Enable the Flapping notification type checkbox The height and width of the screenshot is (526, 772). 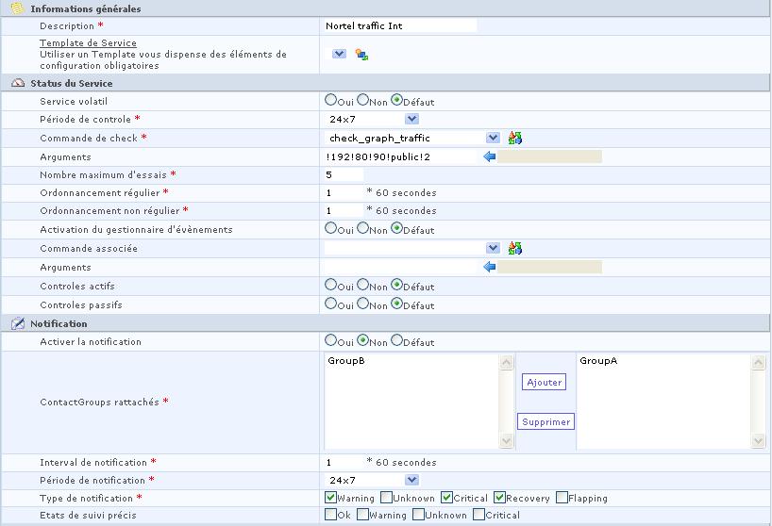point(562,498)
